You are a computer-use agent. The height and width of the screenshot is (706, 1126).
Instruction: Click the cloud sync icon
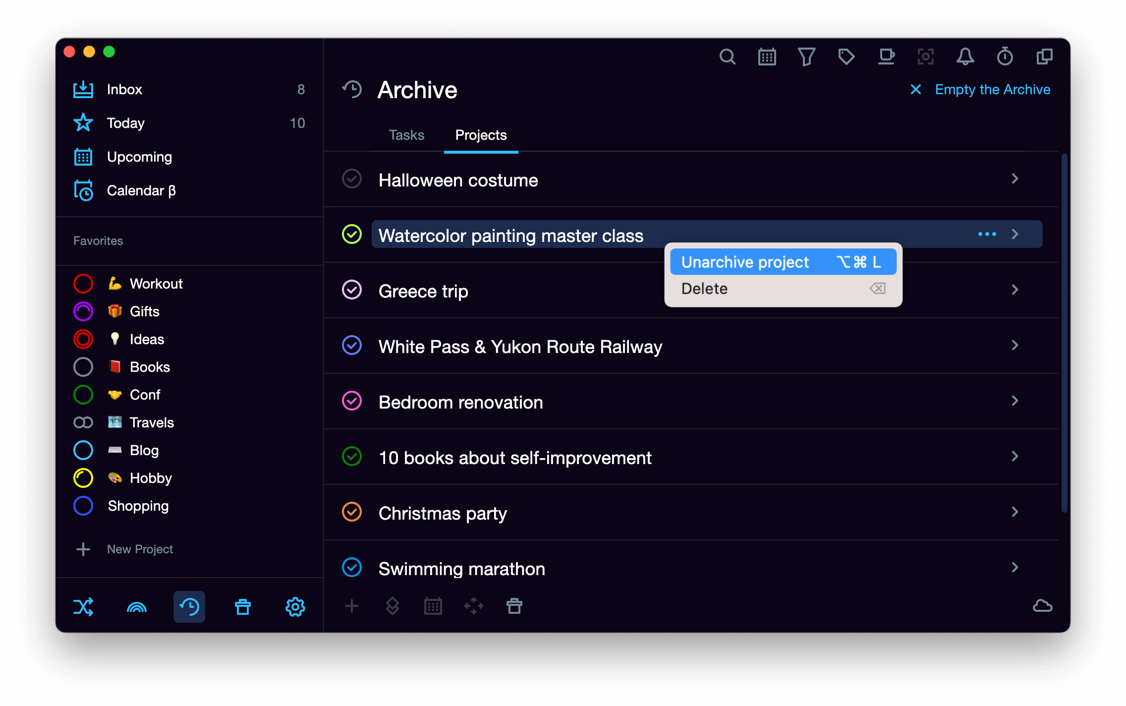click(1042, 606)
